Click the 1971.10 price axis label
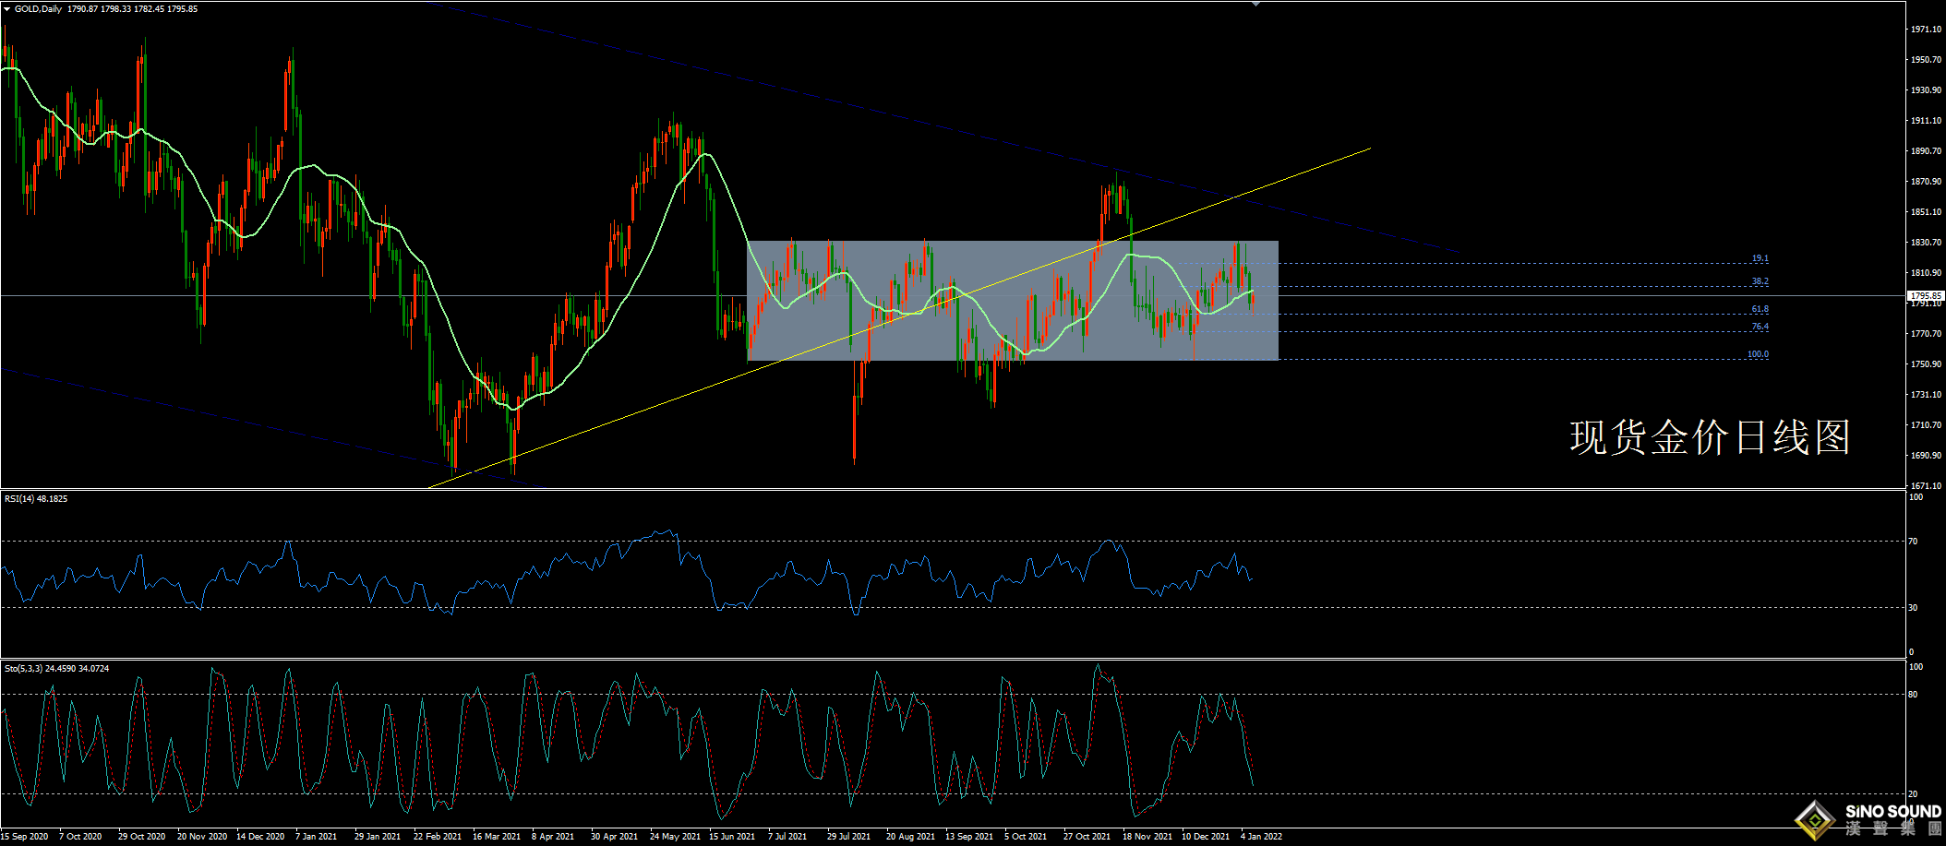Viewport: 1946px width, 846px height. [x=1926, y=30]
